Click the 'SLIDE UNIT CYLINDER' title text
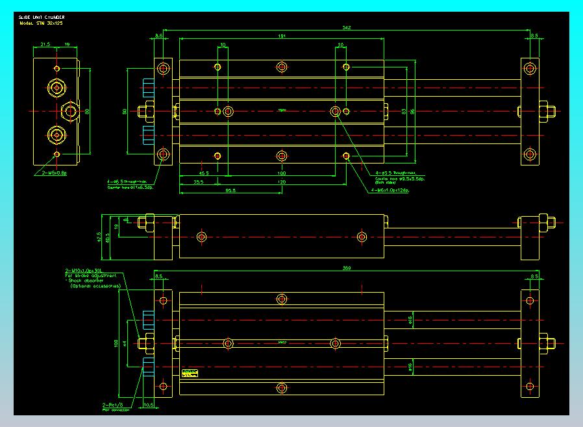 point(42,17)
